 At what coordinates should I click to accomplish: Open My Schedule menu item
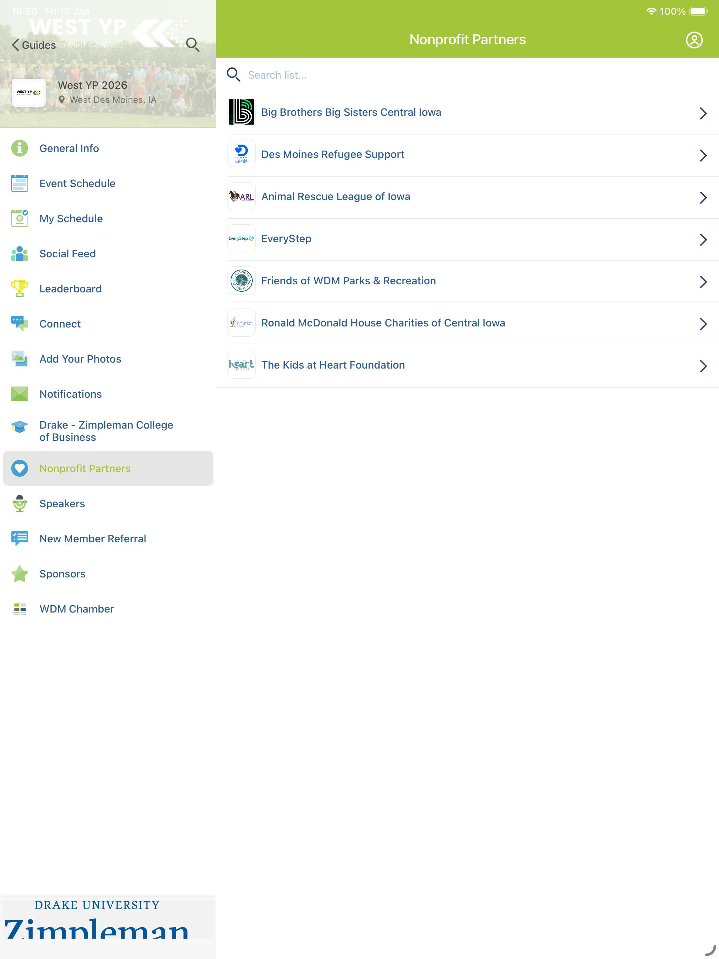point(108,218)
